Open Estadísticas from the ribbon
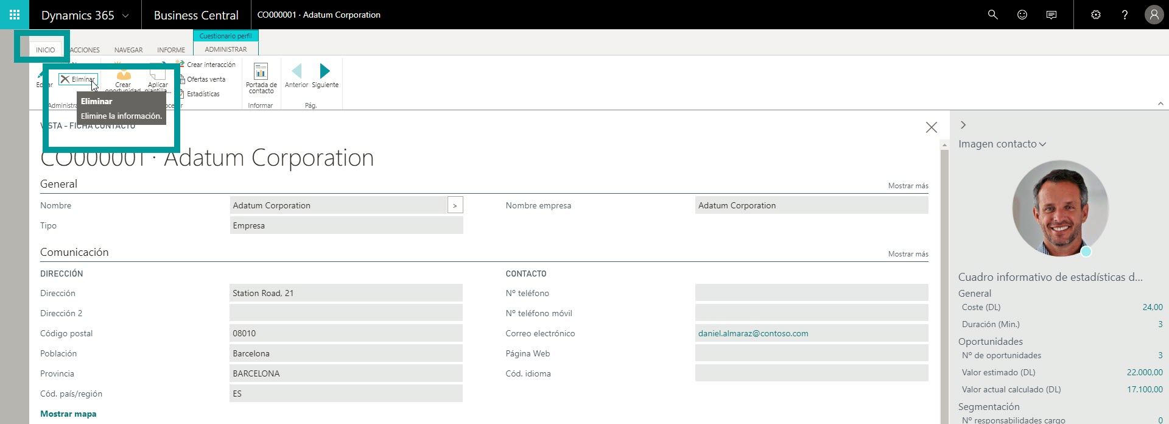 (x=199, y=94)
